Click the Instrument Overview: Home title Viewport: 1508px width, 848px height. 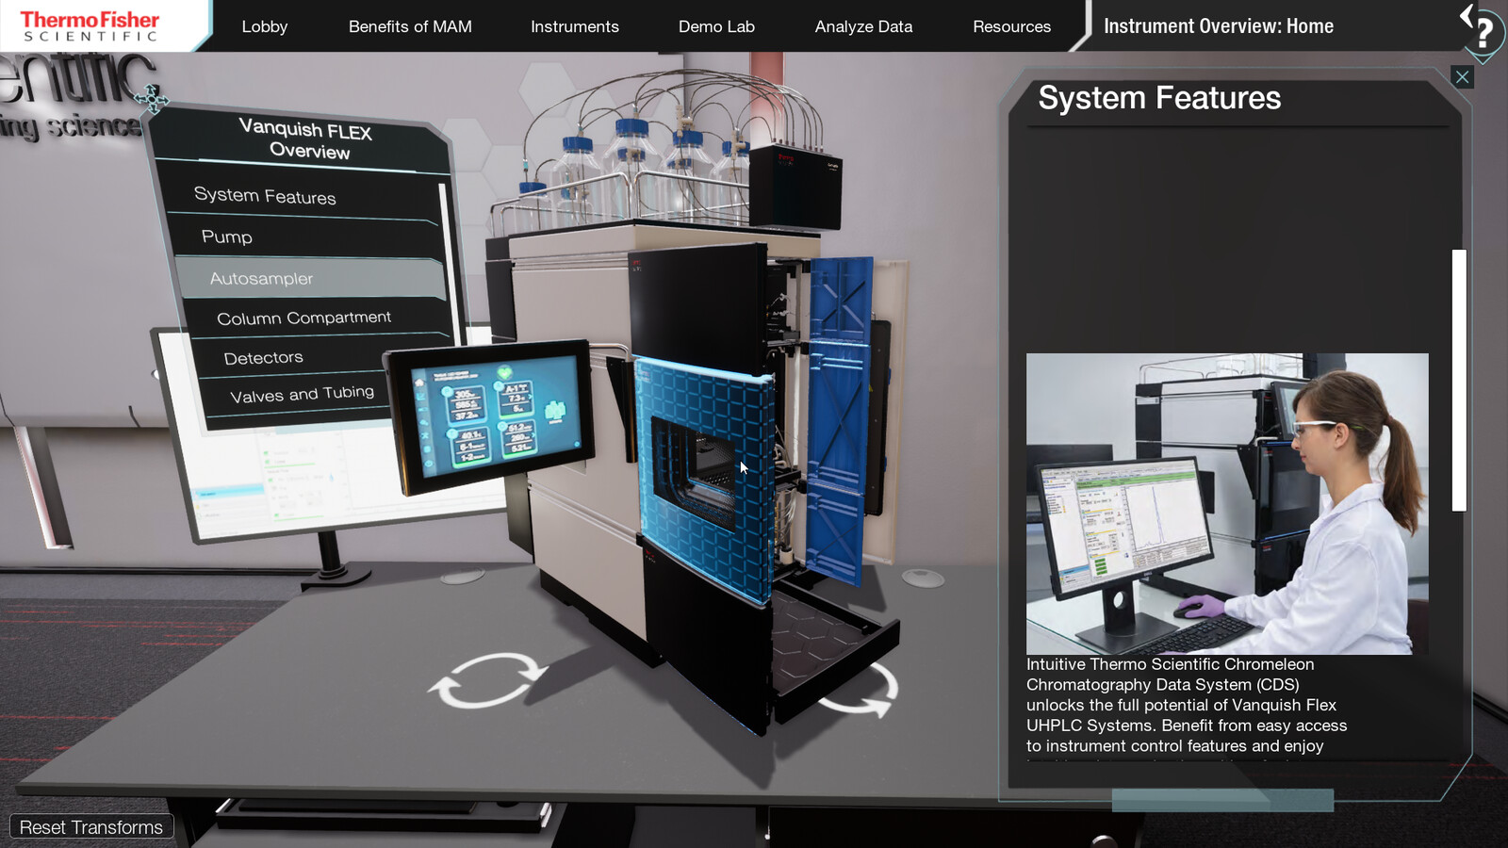pos(1219,26)
